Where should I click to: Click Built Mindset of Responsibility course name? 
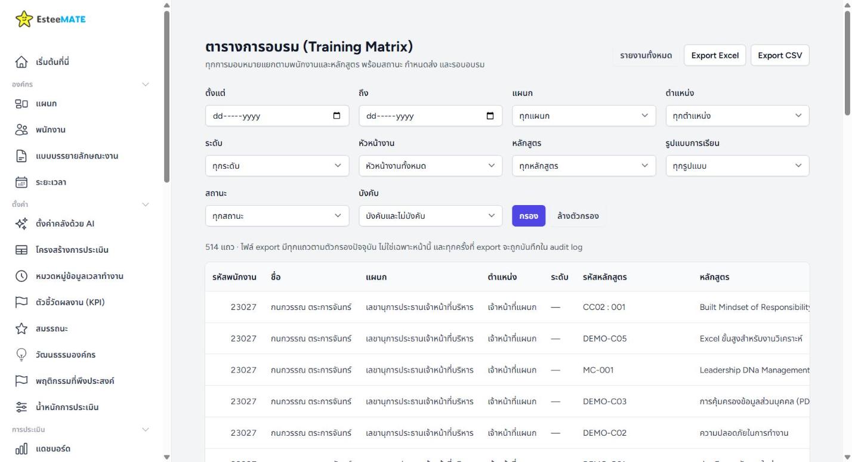point(754,307)
